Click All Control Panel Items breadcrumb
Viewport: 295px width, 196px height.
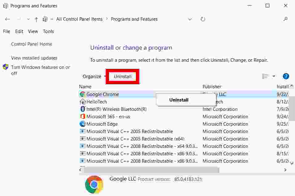pos(79,19)
